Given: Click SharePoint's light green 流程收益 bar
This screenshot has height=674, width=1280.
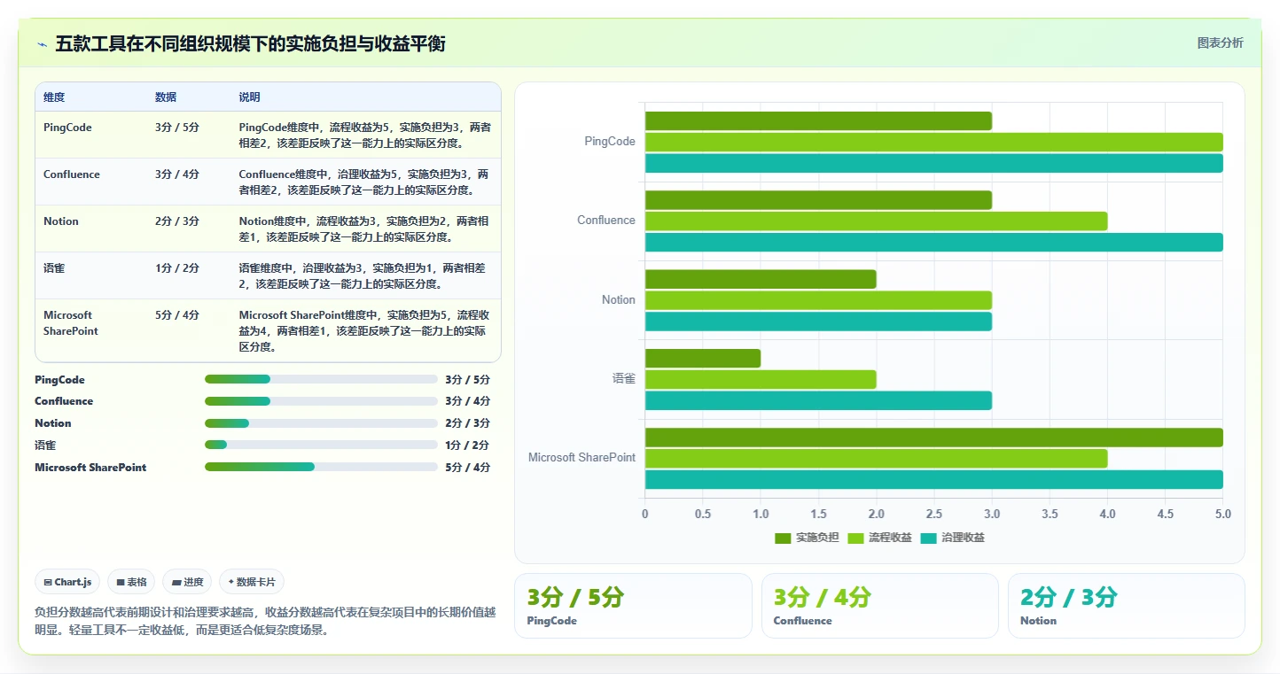Looking at the screenshot, I should 876,458.
